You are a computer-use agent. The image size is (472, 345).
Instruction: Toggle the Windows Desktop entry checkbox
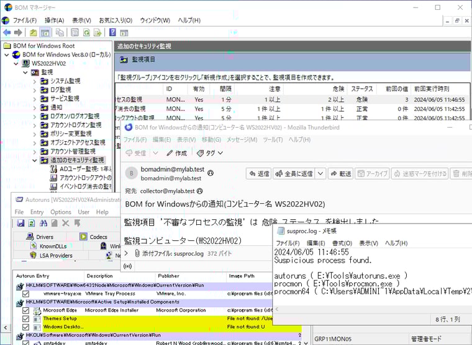[x=26, y=327]
